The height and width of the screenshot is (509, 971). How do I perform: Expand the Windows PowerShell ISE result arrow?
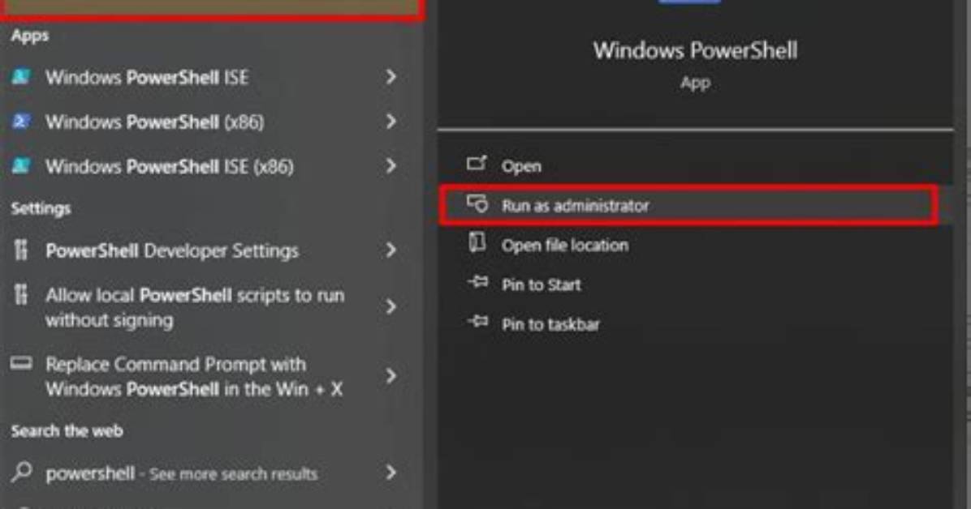pyautogui.click(x=391, y=77)
